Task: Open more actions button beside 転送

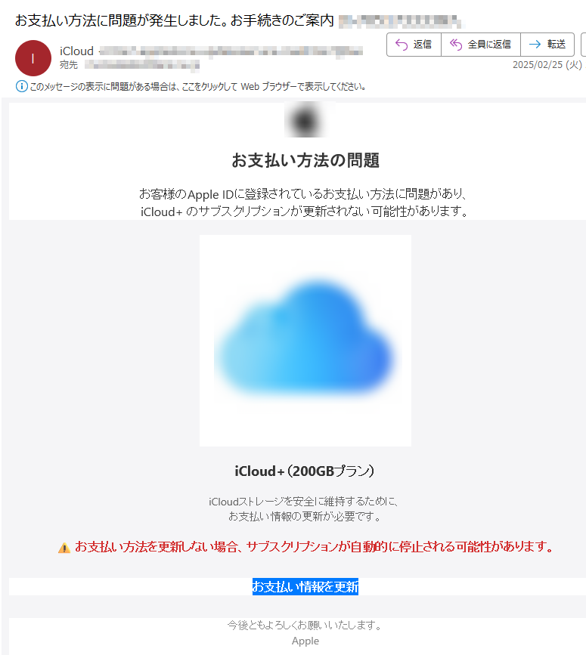Action: click(x=584, y=45)
